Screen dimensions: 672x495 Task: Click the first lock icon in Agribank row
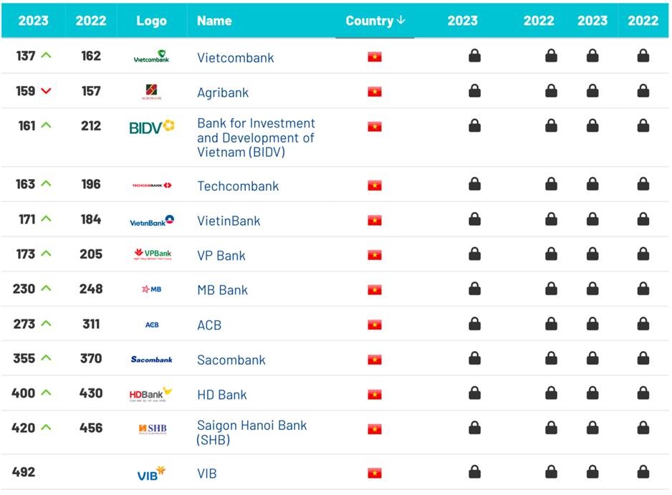pos(474,91)
